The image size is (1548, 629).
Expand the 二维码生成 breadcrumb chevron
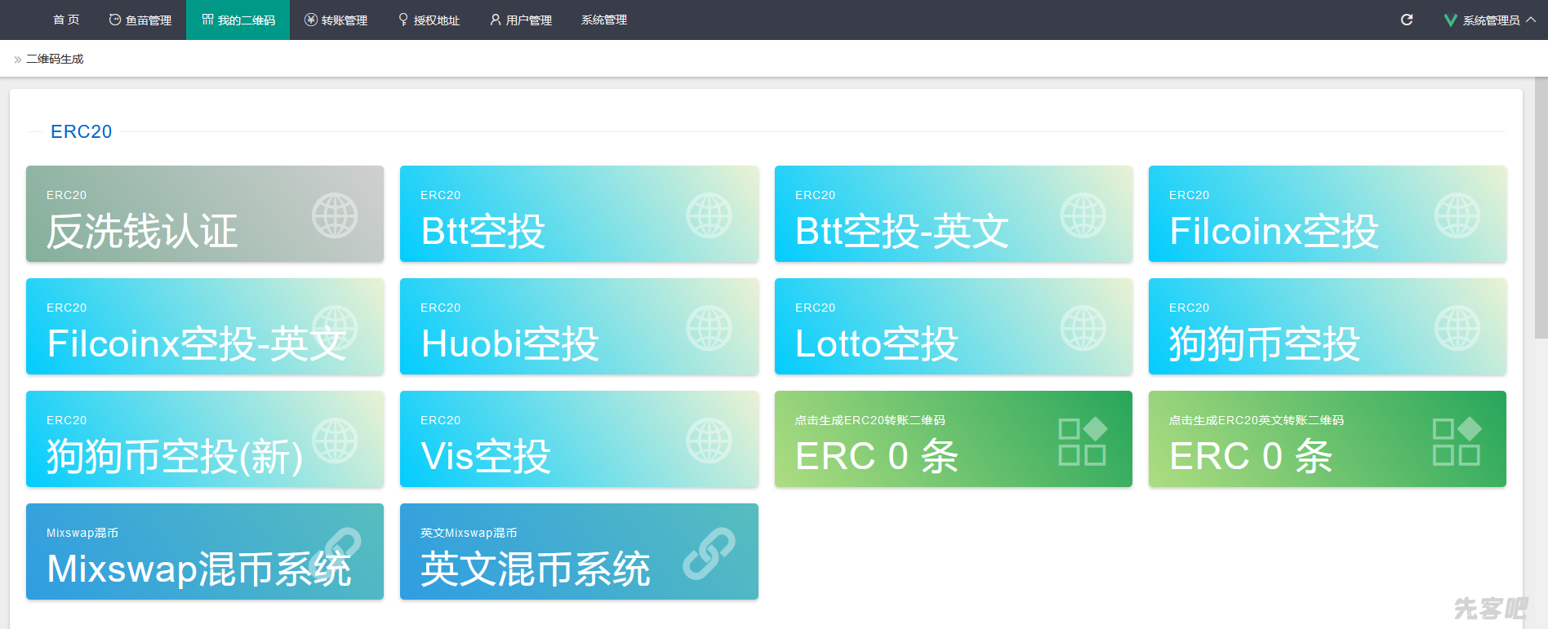point(17,60)
